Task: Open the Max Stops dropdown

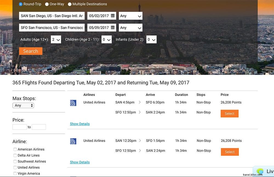Action: [x=23, y=105]
